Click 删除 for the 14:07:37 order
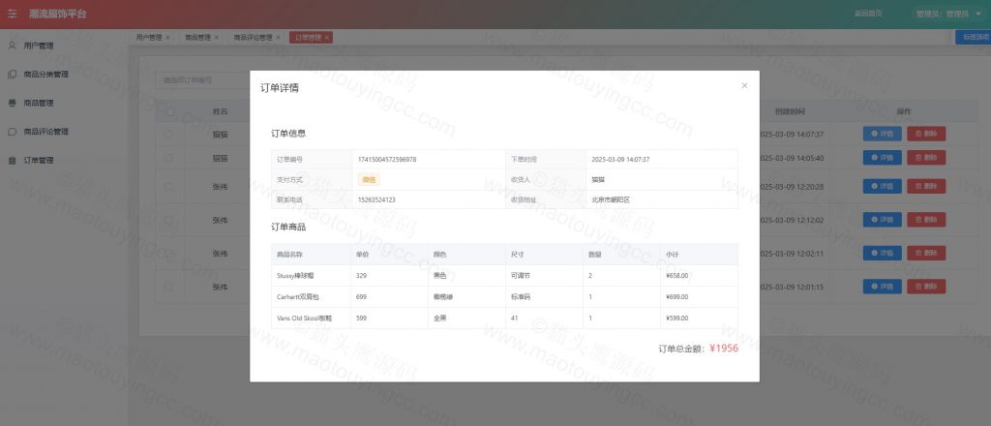The height and width of the screenshot is (426, 991). click(x=926, y=134)
